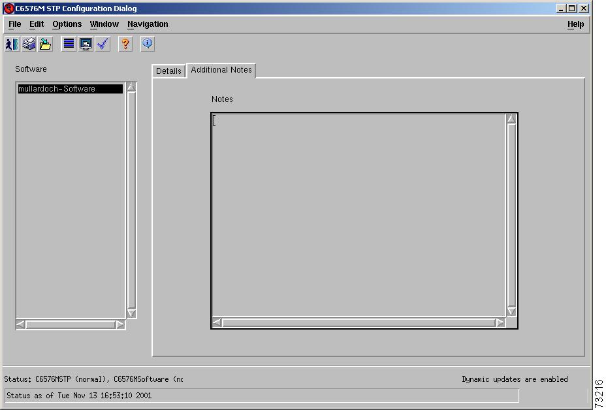Switch to the Details tab
The height and width of the screenshot is (410, 606).
tap(169, 71)
